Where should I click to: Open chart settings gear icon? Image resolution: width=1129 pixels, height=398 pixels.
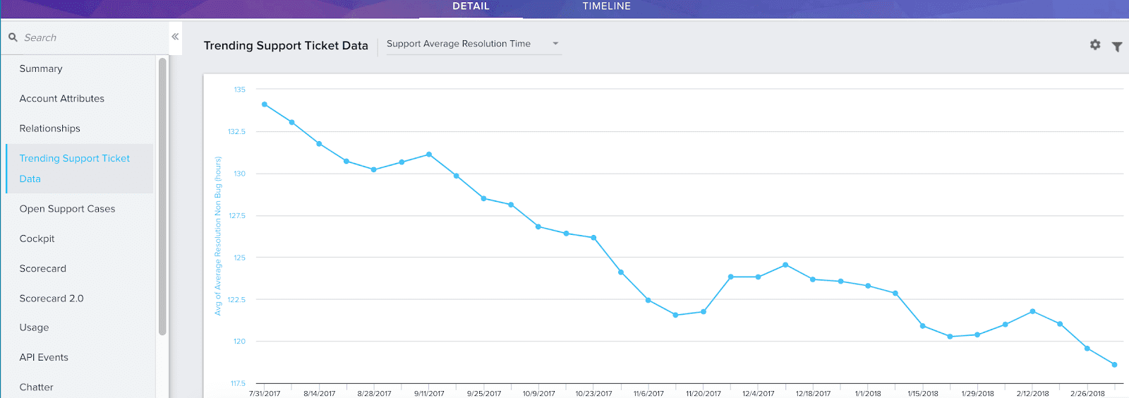(x=1095, y=44)
